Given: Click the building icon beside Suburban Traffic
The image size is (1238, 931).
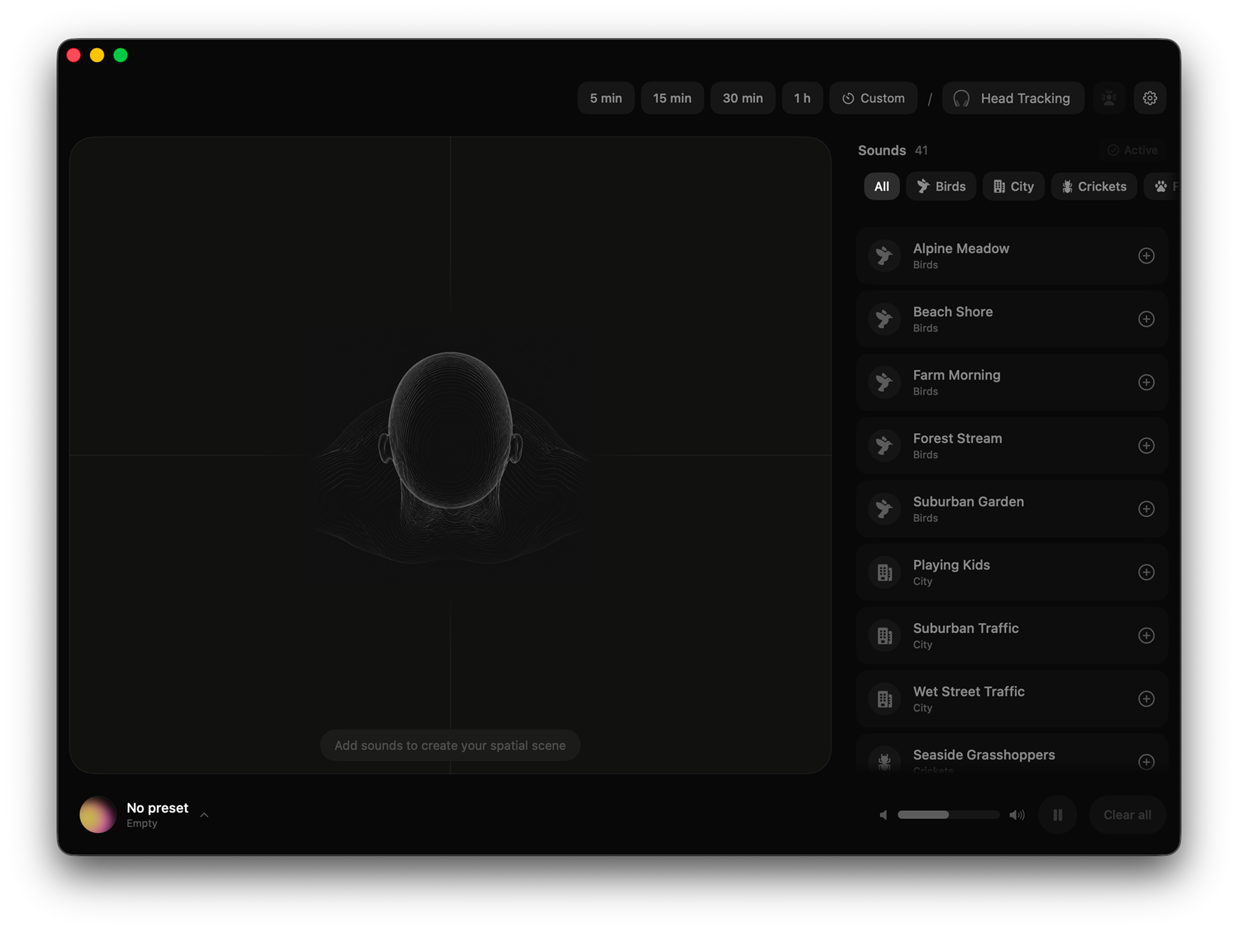Looking at the screenshot, I should coord(885,636).
